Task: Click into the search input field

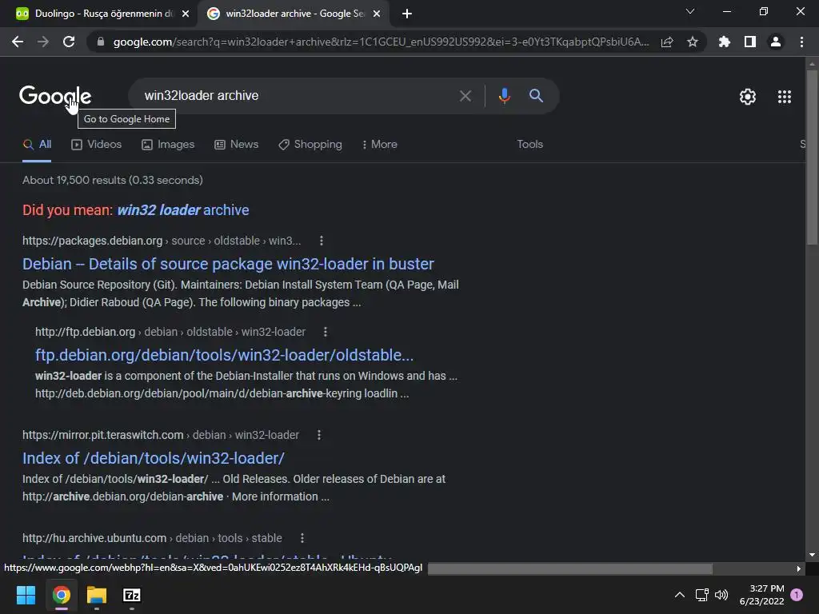Action: click(x=298, y=96)
